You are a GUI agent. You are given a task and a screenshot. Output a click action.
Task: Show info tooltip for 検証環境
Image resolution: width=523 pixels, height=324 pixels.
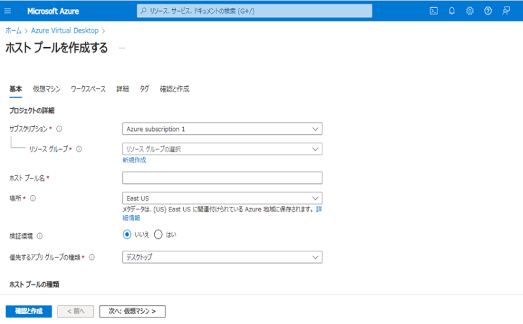coord(40,236)
